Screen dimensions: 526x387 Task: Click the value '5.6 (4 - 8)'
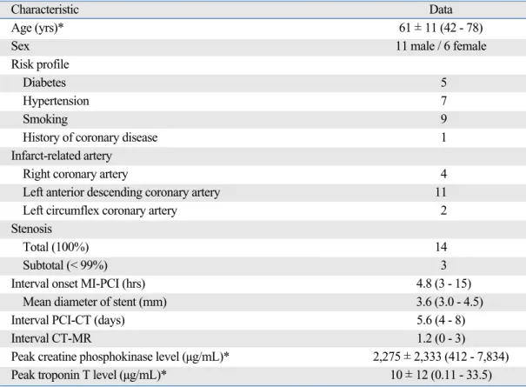pos(441,320)
